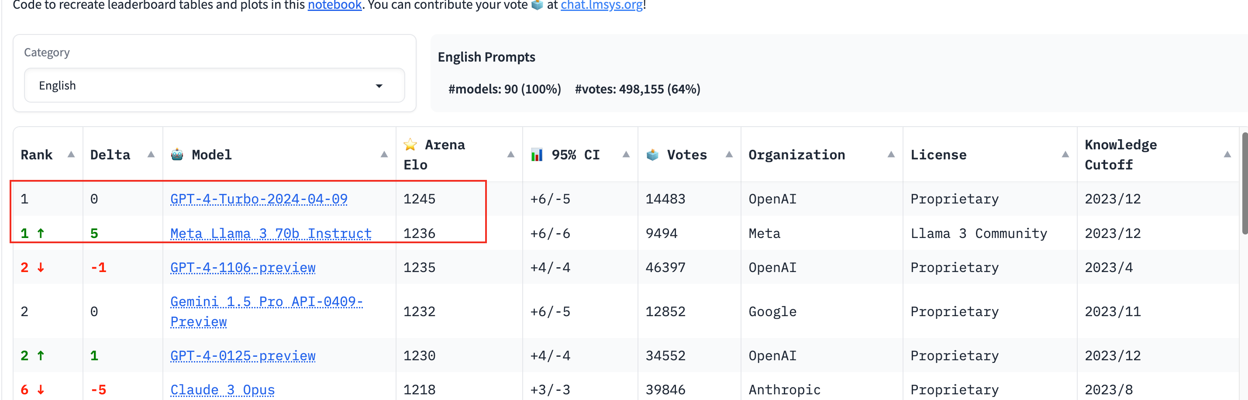Open Meta Llama 3 70b Instruct link
Image resolution: width=1248 pixels, height=400 pixels.
[x=271, y=234]
